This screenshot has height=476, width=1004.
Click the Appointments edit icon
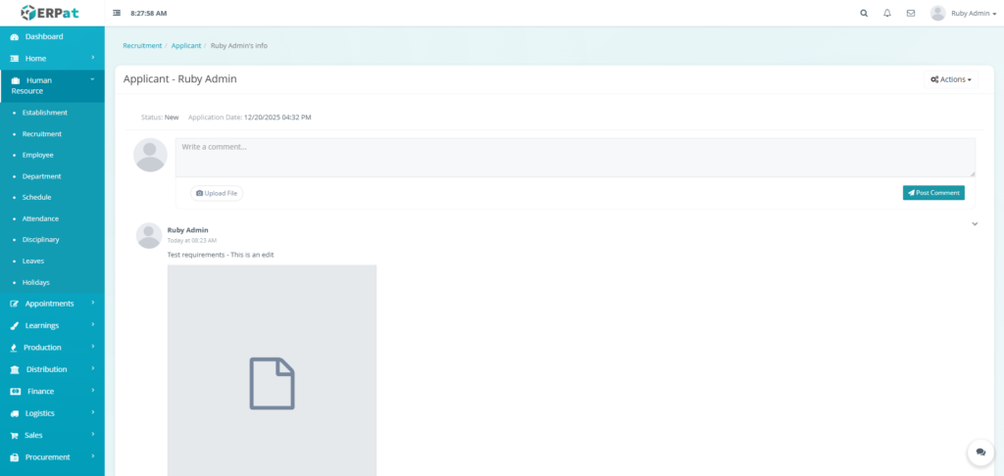[15, 304]
